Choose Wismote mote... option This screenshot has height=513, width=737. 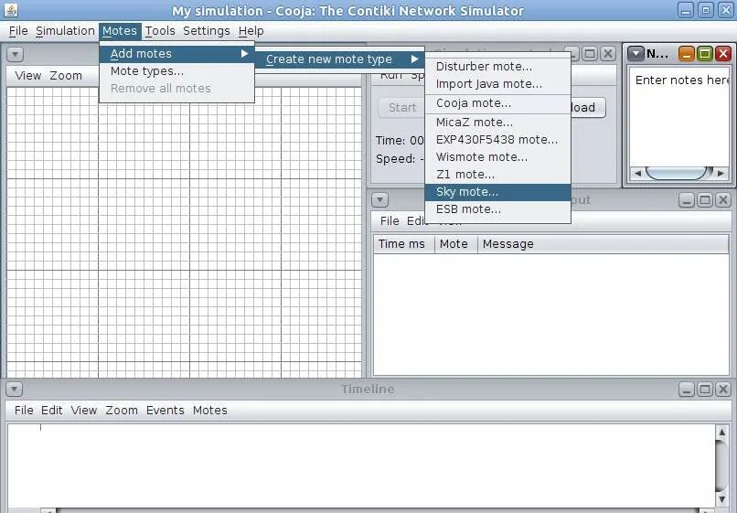497,157
